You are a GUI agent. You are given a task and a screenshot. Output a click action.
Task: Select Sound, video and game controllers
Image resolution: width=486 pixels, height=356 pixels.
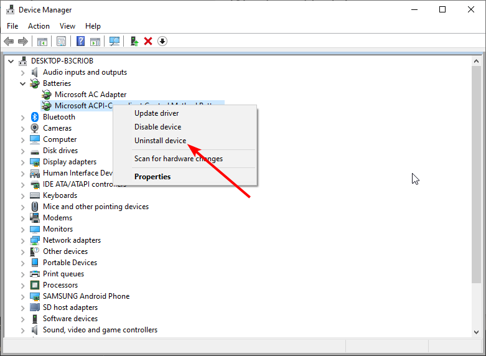[x=100, y=330]
